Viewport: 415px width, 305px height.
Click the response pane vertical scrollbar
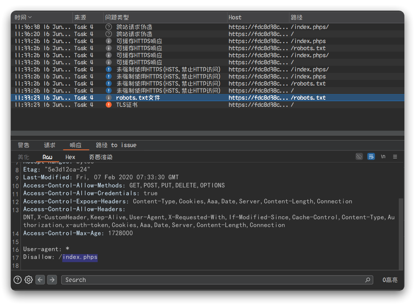[401, 234]
